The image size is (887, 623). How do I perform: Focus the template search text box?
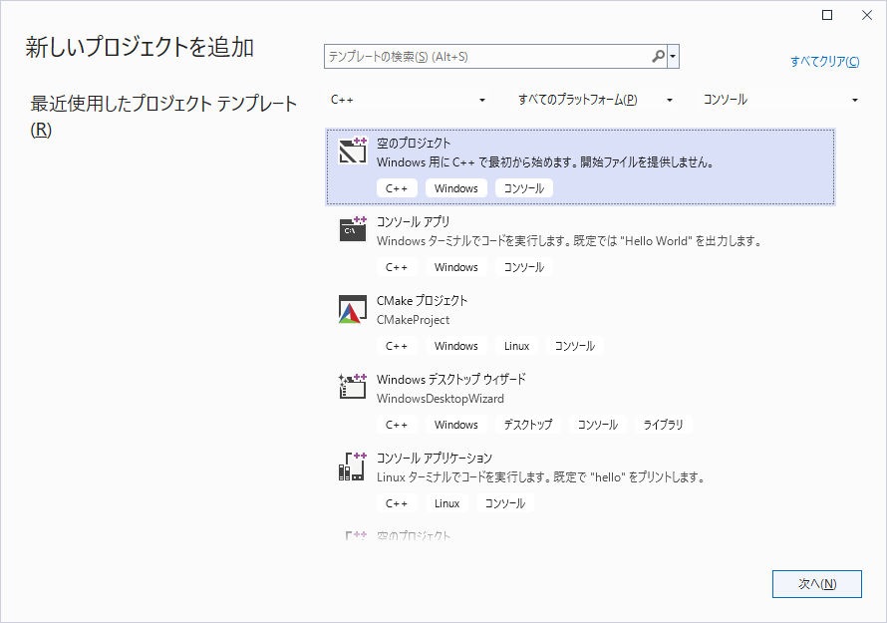point(486,57)
